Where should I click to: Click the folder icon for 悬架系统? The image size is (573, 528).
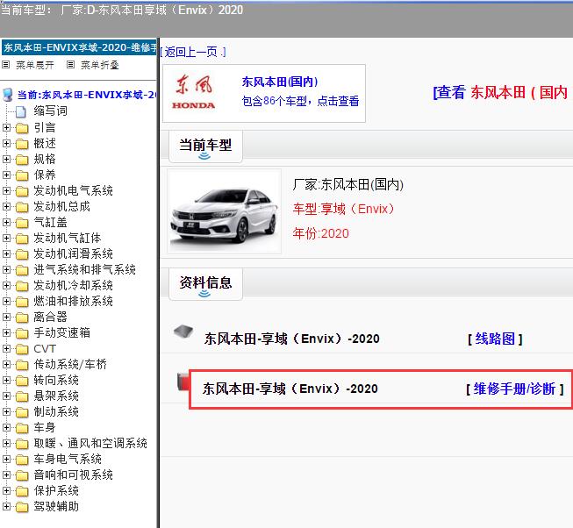tap(22, 396)
